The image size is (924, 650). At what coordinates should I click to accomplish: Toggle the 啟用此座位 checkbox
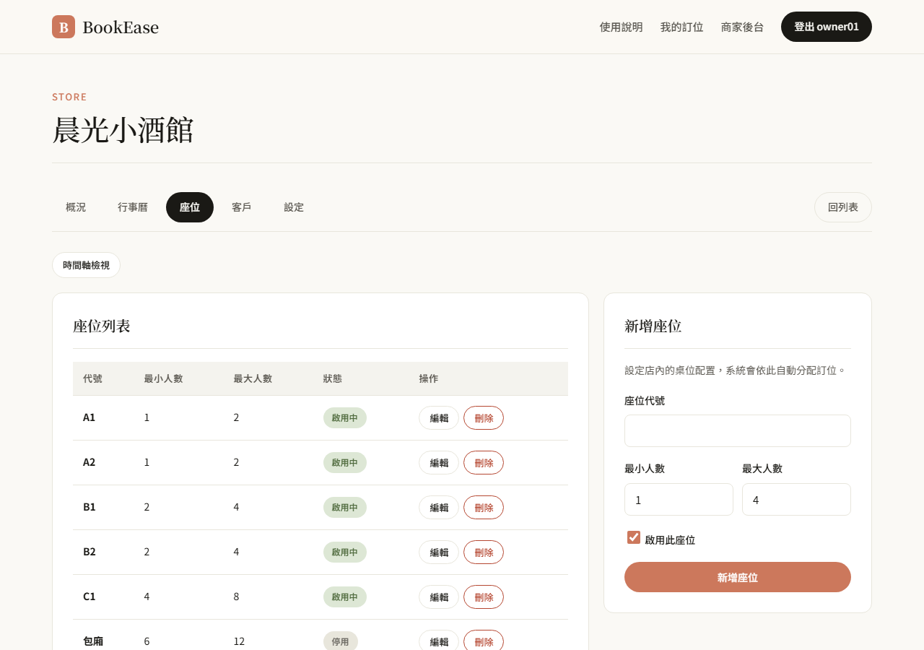click(634, 537)
